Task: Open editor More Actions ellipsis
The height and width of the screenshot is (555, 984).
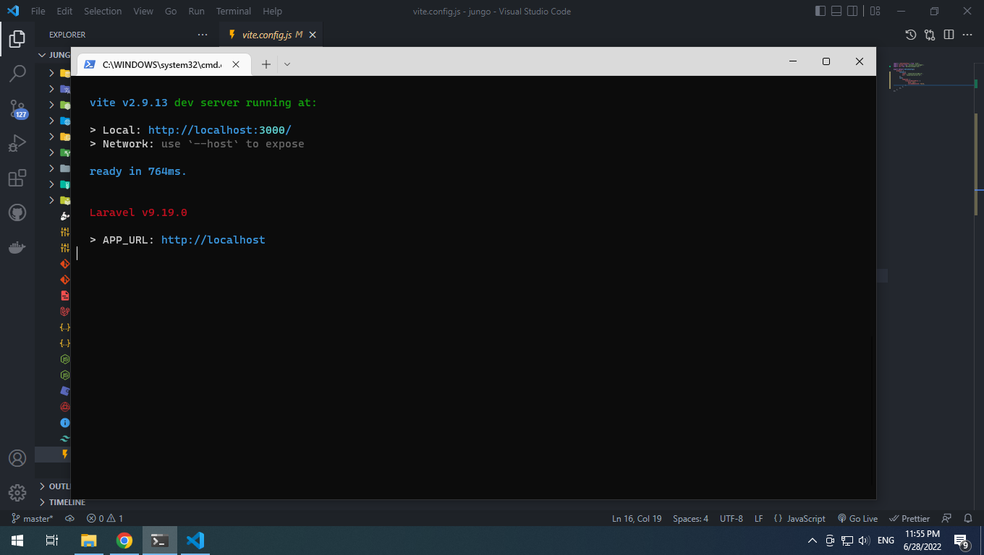Action: coord(967,35)
